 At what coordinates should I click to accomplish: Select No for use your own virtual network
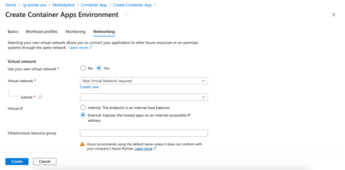[x=83, y=68]
